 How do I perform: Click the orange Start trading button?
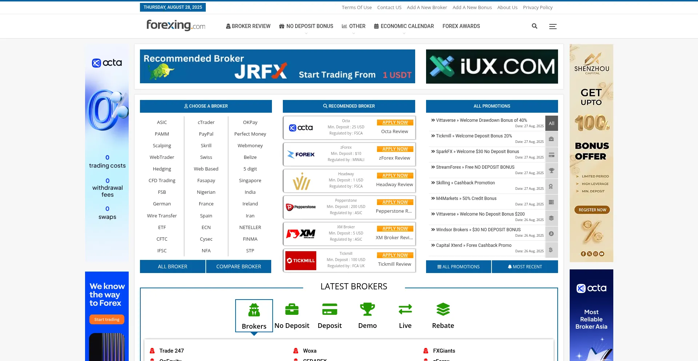click(107, 320)
